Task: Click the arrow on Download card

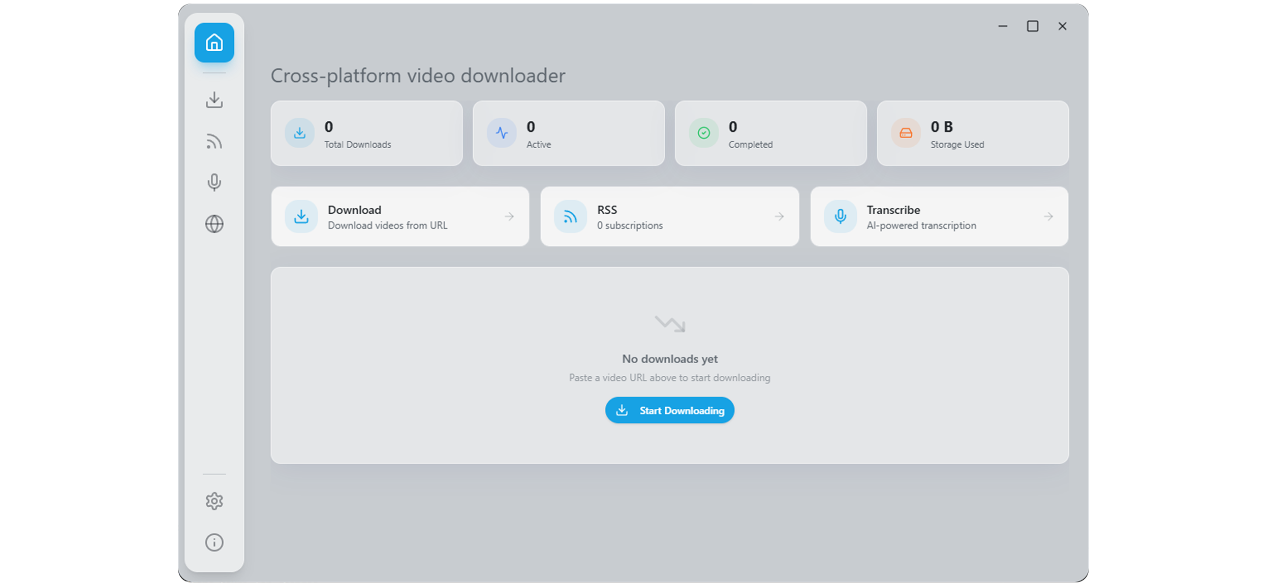Action: click(509, 217)
